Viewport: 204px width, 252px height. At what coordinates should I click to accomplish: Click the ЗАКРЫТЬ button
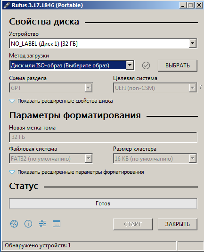point(178,224)
